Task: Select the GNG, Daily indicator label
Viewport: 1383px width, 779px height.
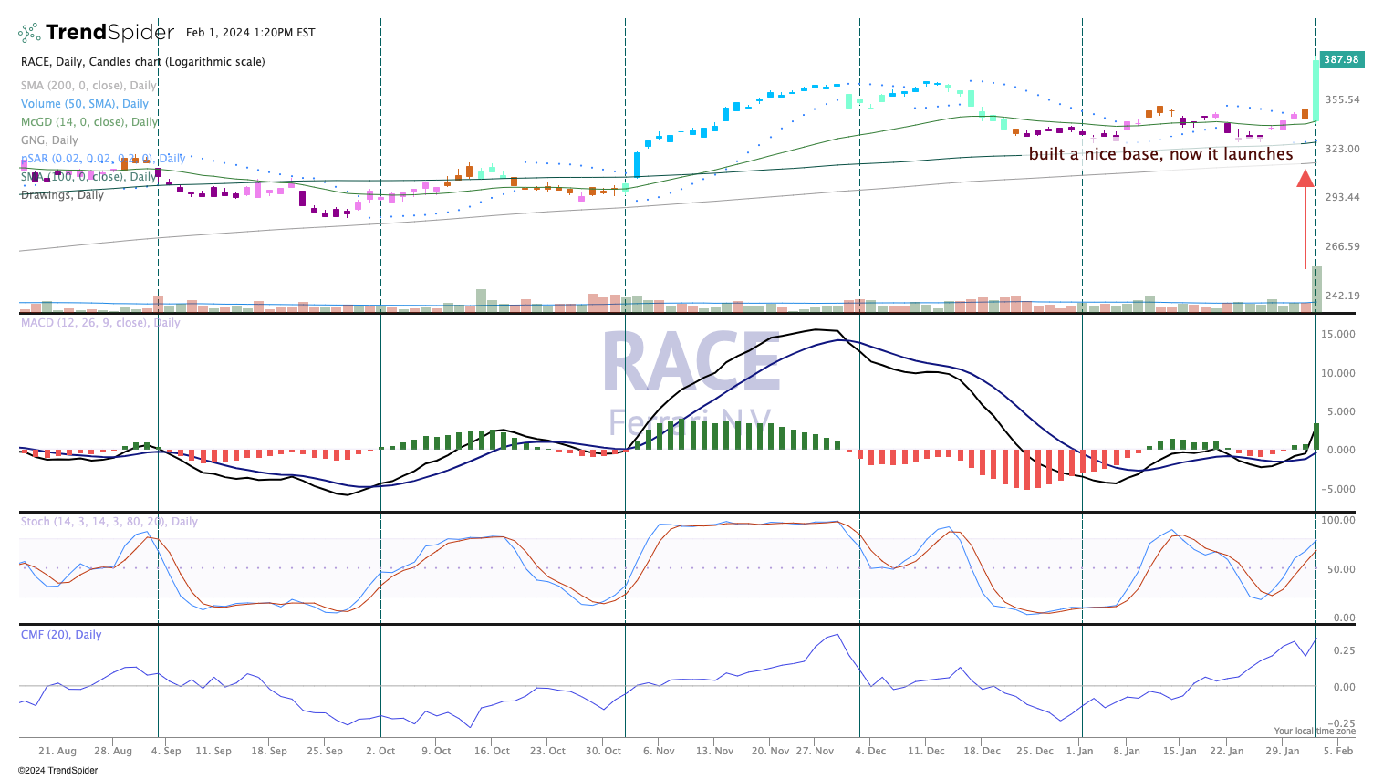Action: 49,140
